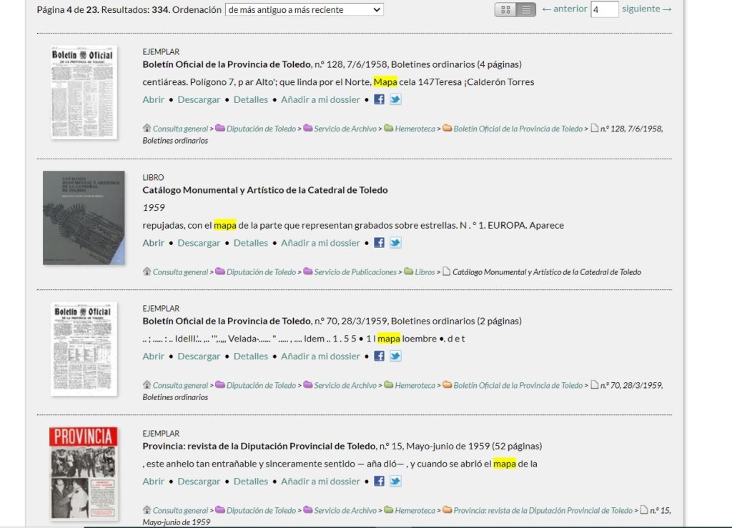The width and height of the screenshot is (732, 528).
Task: Click Descargar for Provincia nº 15
Action: tap(199, 481)
